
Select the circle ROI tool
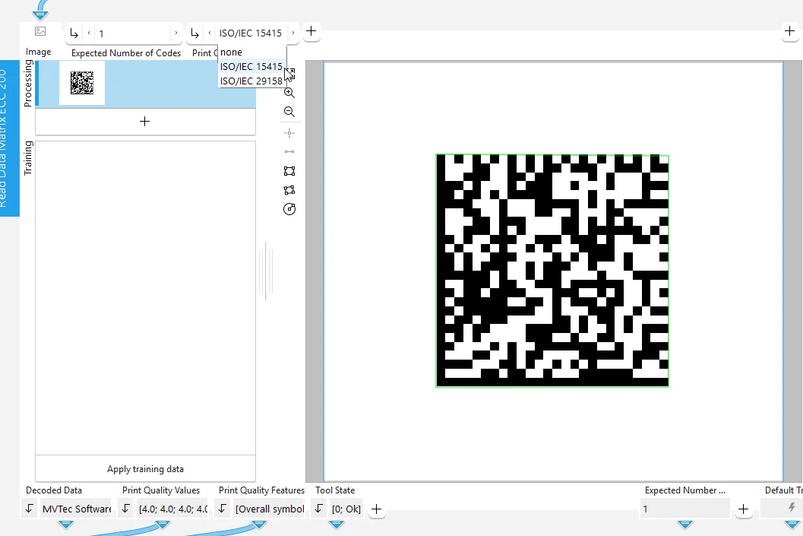pyautogui.click(x=289, y=209)
